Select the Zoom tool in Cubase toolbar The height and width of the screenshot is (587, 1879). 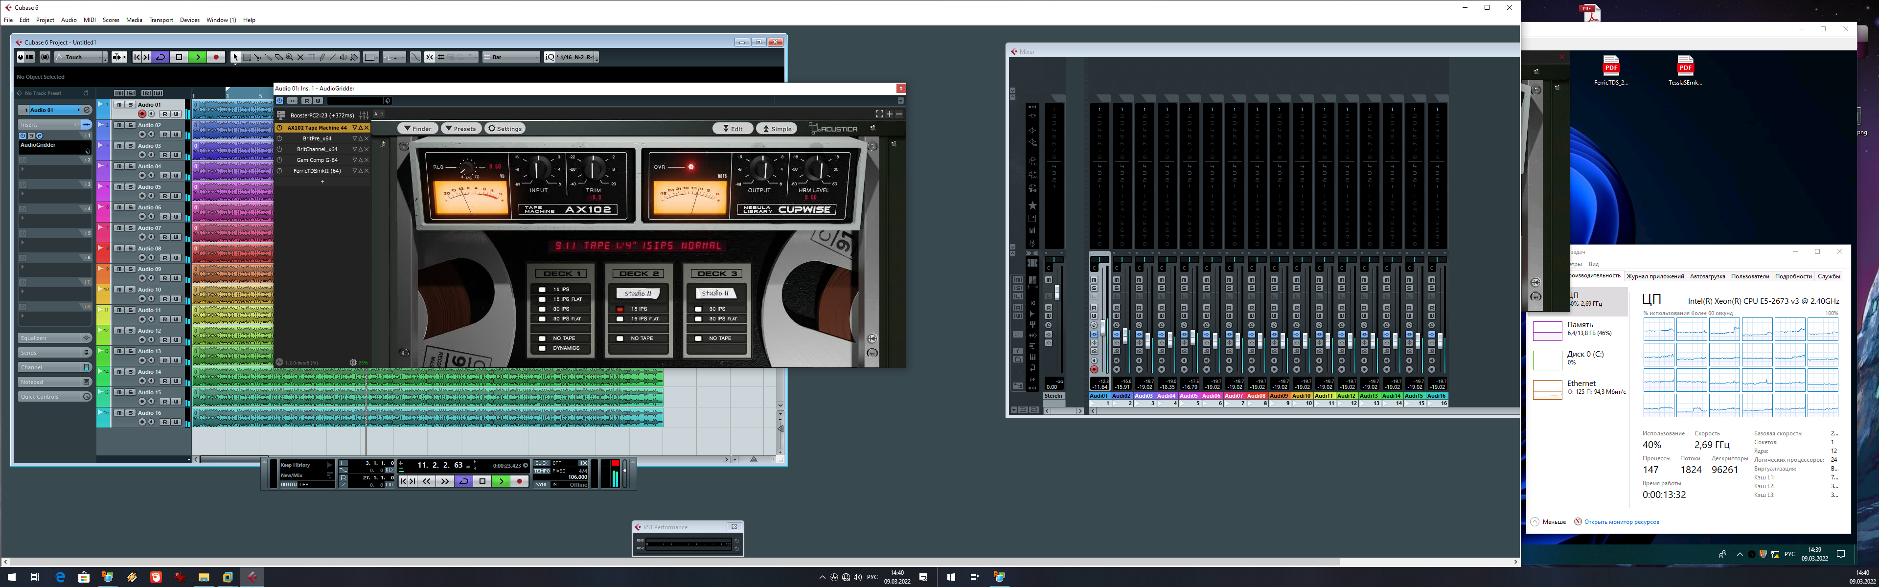pos(290,57)
